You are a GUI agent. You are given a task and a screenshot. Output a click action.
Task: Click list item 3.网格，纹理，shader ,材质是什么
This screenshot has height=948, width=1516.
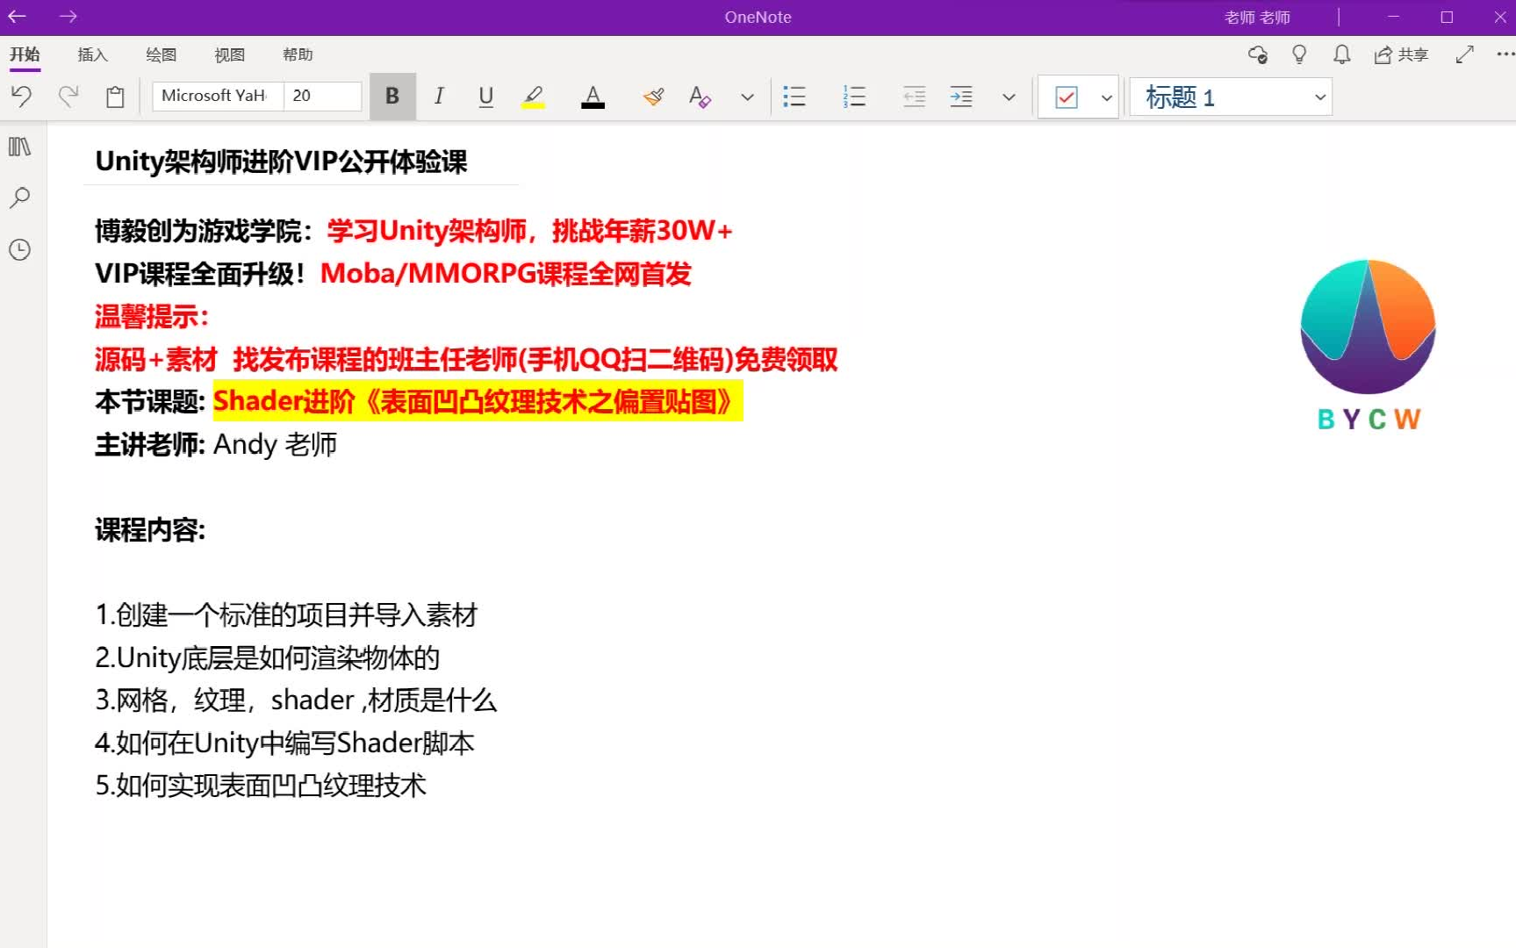click(296, 700)
